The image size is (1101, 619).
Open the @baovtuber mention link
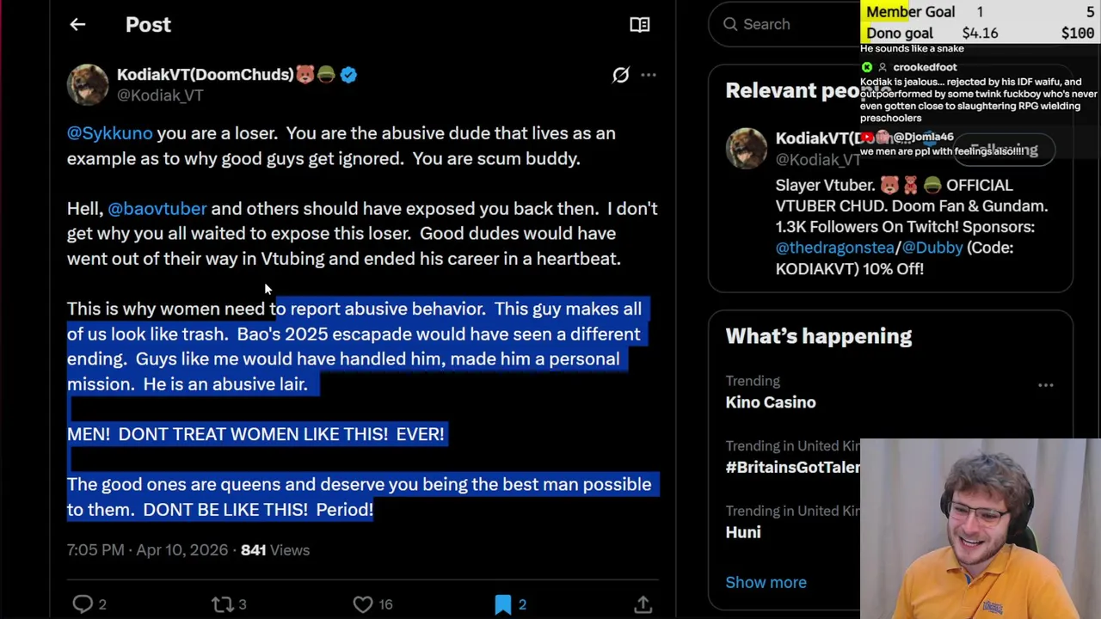pos(157,208)
